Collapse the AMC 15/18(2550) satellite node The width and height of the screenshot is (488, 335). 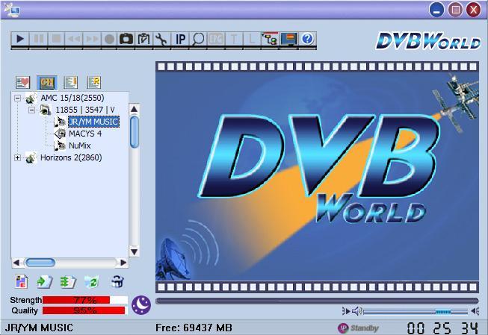[17, 98]
